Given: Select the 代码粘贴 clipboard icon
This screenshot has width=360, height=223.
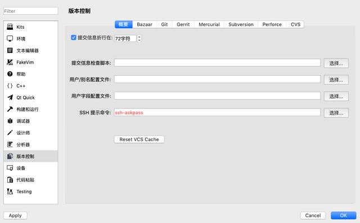Looking at the screenshot, I should coord(10,180).
